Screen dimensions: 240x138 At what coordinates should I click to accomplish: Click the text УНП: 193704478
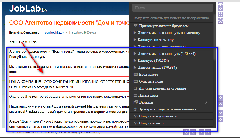(23, 42)
